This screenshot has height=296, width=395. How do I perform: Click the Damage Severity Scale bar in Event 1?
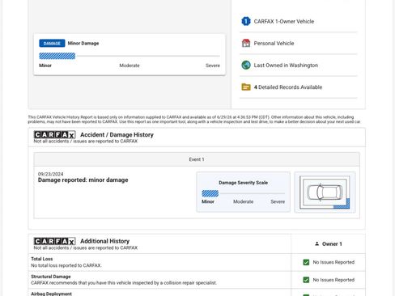pos(243,193)
